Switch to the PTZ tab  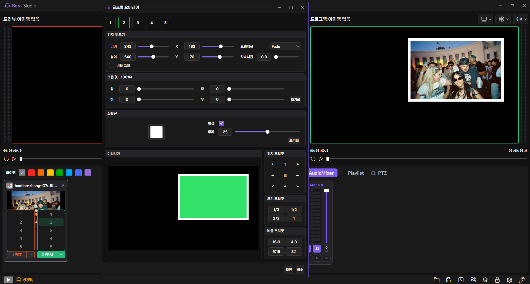pos(379,173)
